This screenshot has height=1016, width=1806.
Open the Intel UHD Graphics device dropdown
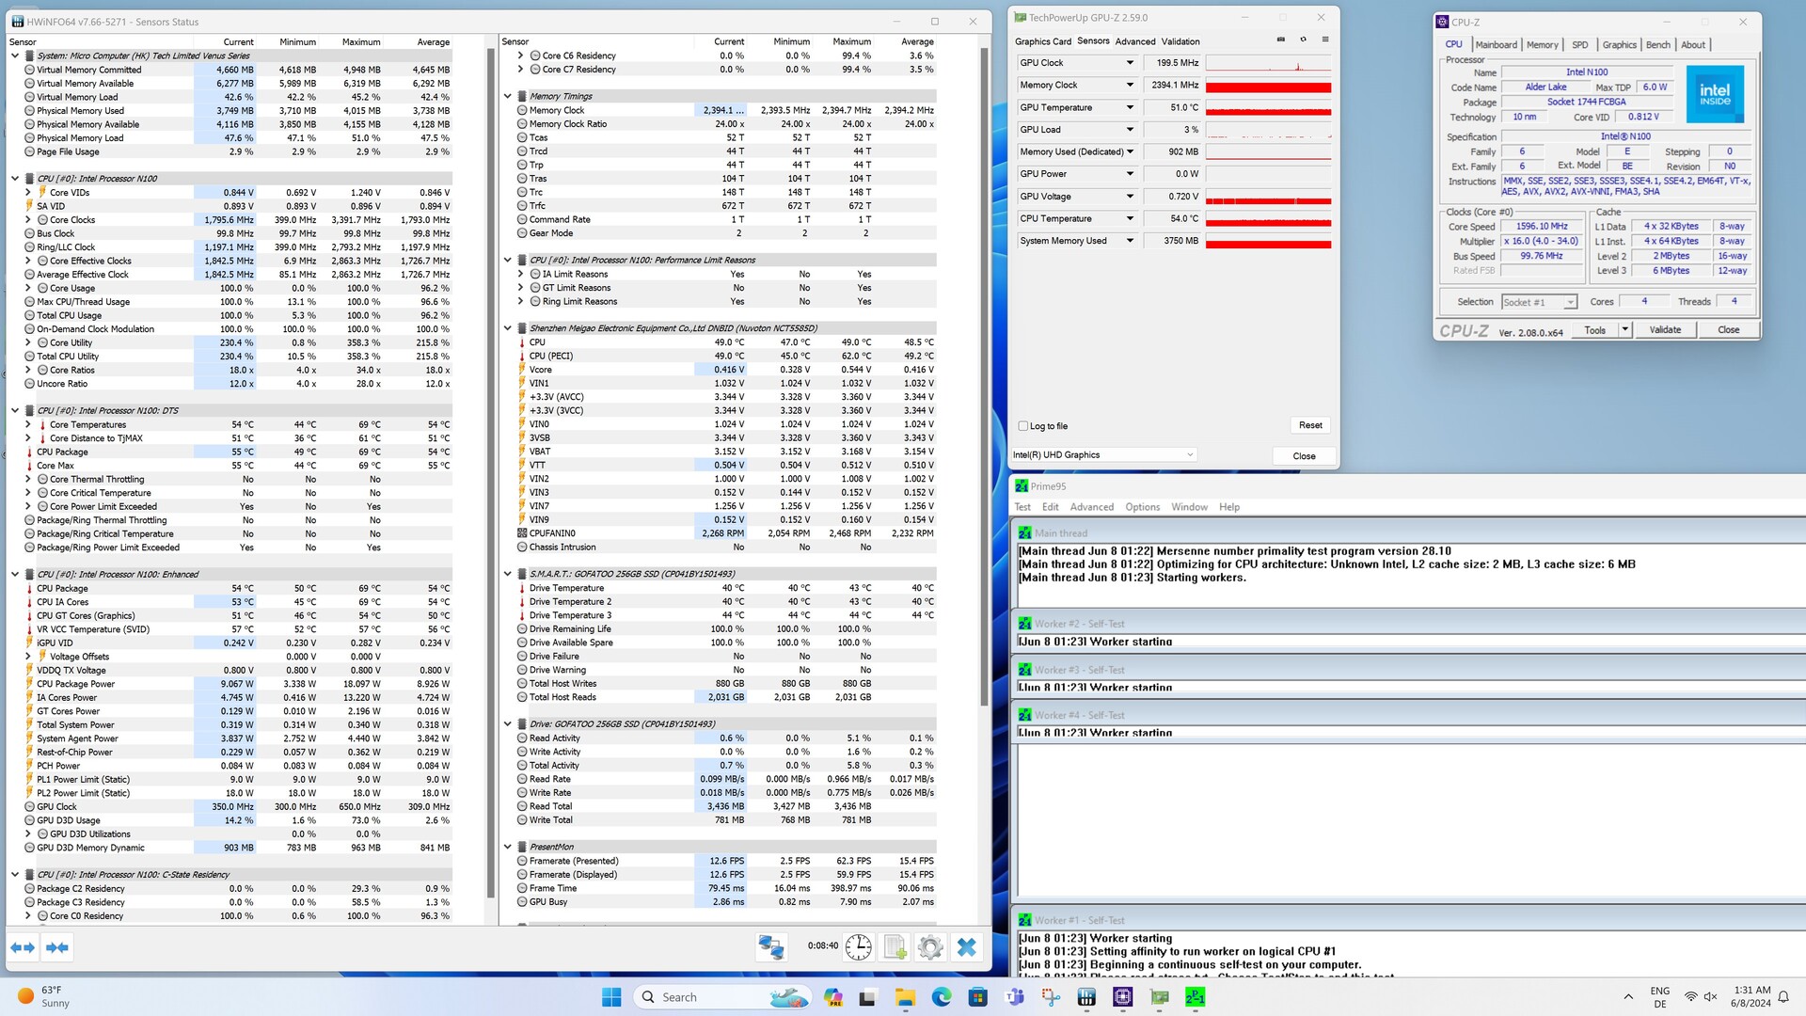(x=1189, y=455)
